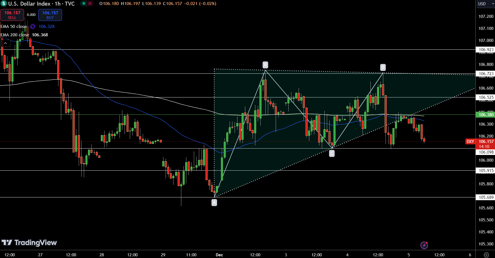Click the 27 date label on time axis
This screenshot has height=258, width=495.
point(40,255)
